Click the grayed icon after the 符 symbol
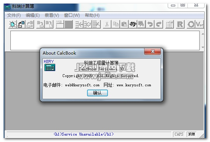210x142 pixels. click(141, 24)
